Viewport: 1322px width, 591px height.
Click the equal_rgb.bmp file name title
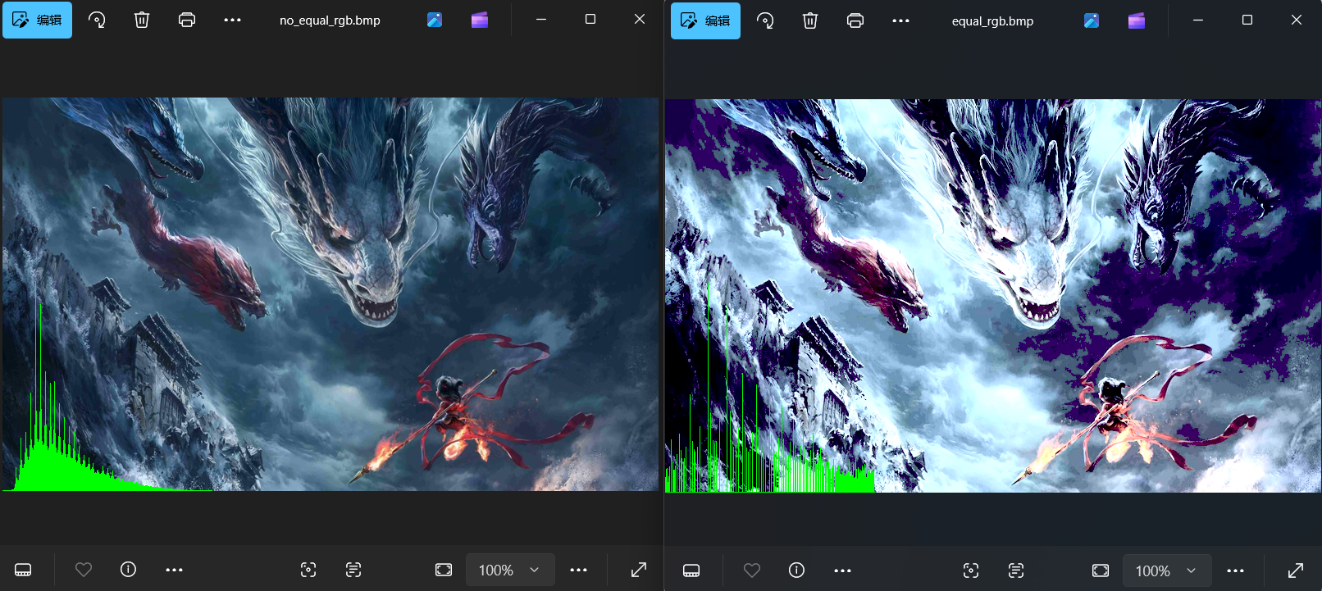(992, 21)
